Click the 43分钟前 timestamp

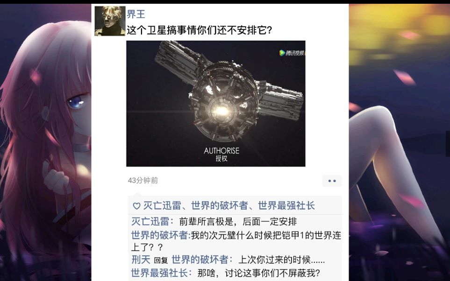pyautogui.click(x=143, y=180)
